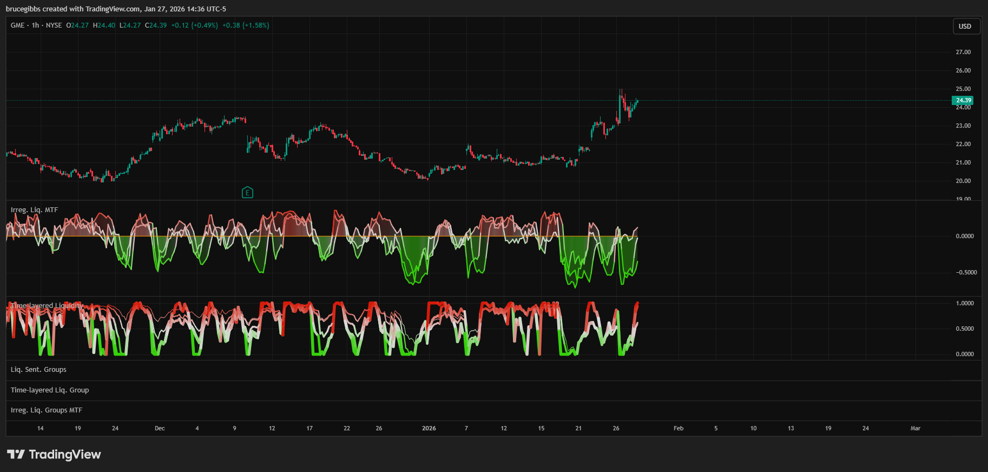Open the USD currency selector

click(965, 27)
